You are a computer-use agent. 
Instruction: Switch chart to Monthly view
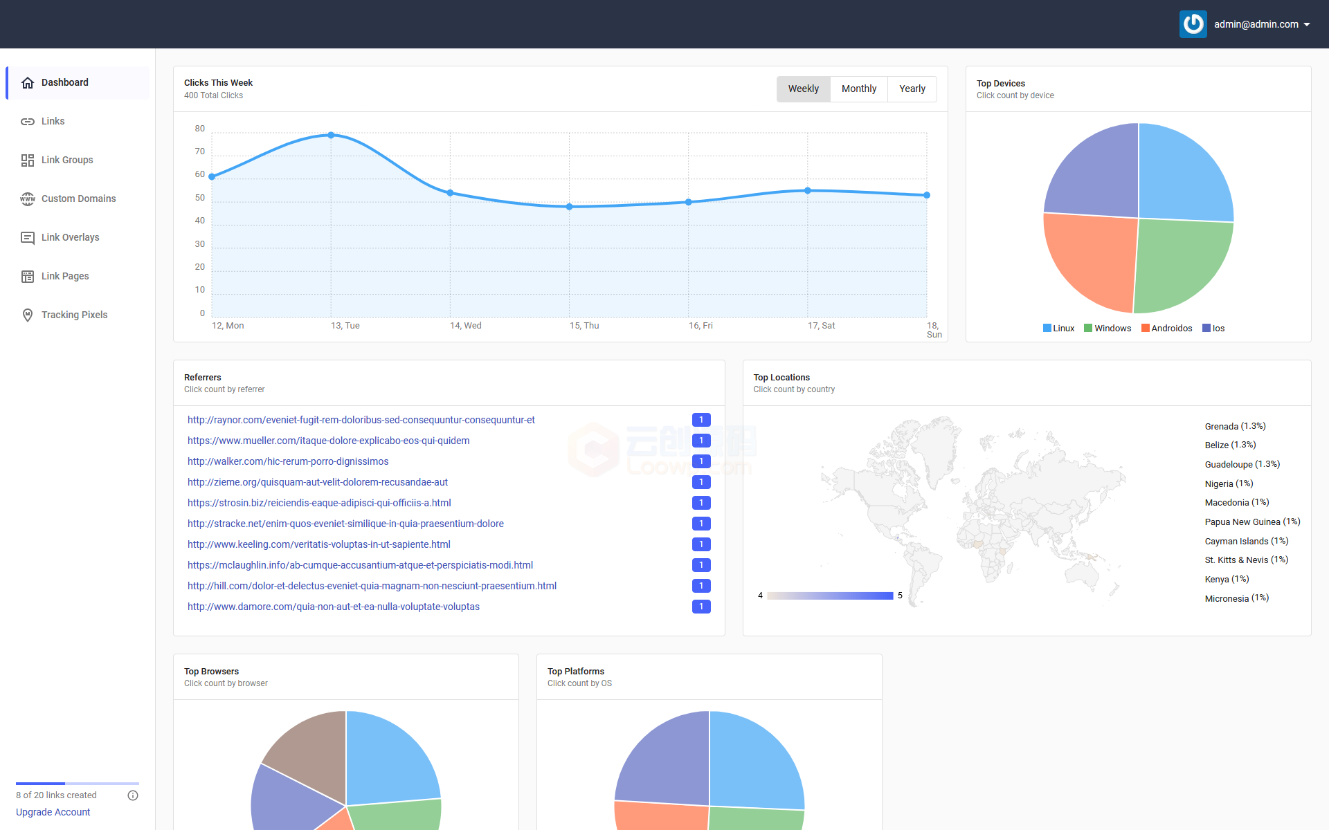859,89
